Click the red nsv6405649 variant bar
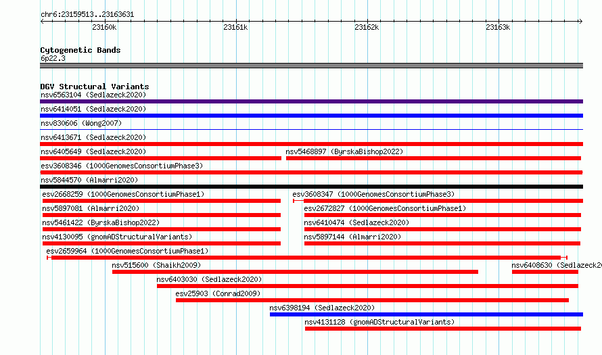Image resolution: width=602 pixels, height=355 pixels. [x=160, y=158]
